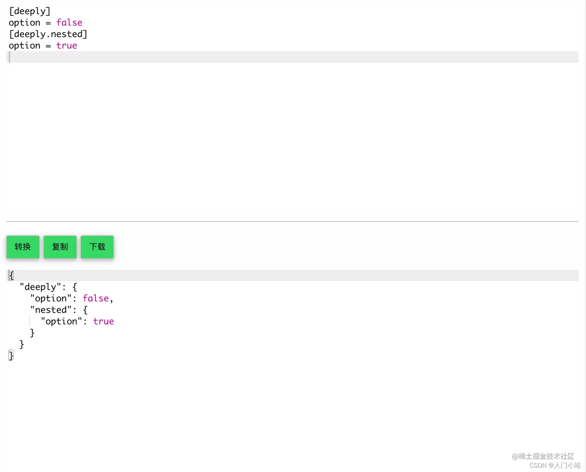This screenshot has width=586, height=472.
Task: Click the '[deeply]' line in TOML input
Action: [29, 11]
